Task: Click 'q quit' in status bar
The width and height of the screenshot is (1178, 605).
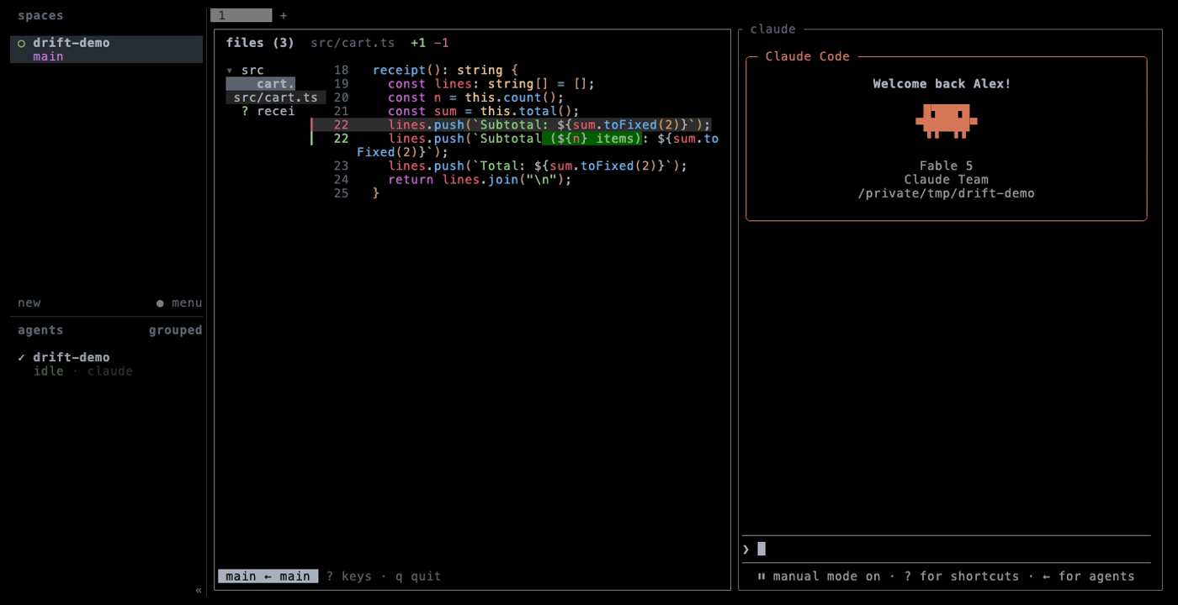Action: [x=418, y=576]
